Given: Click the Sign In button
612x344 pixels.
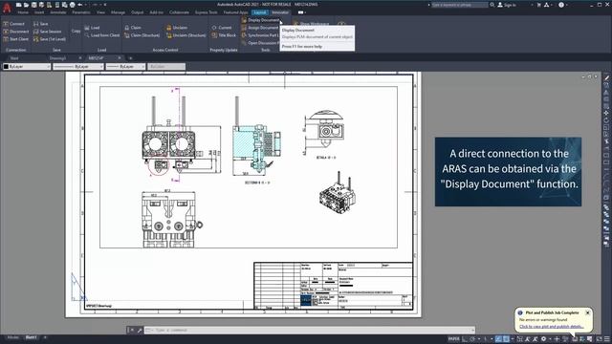Looking at the screenshot, I should [507, 5].
